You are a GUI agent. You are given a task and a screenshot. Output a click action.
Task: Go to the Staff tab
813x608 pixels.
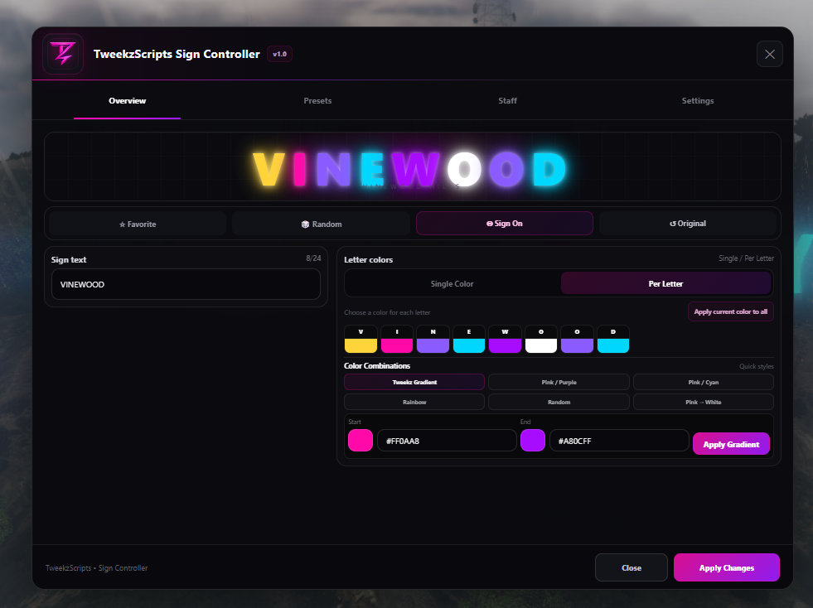[507, 100]
